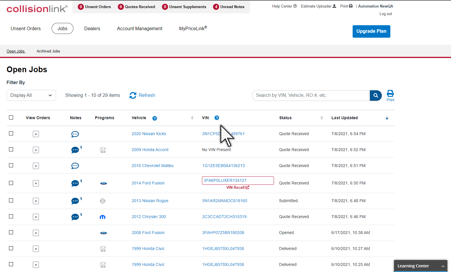Check the 2012 Chrysler 300 row checkbox

pyautogui.click(x=11, y=216)
